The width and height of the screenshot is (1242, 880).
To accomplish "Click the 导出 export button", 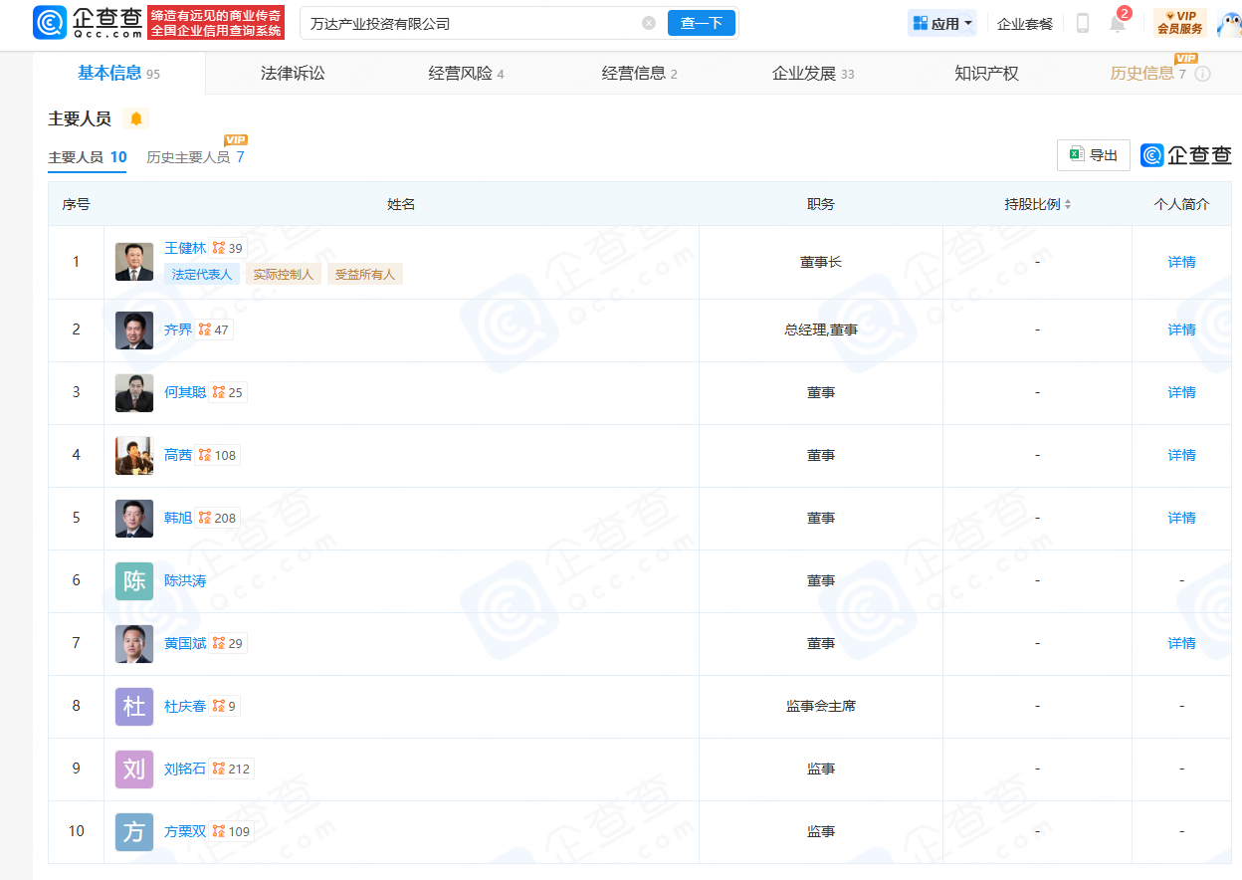I will tap(1094, 155).
